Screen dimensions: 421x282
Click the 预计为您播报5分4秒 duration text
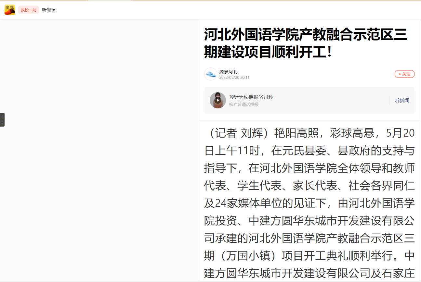[251, 97]
